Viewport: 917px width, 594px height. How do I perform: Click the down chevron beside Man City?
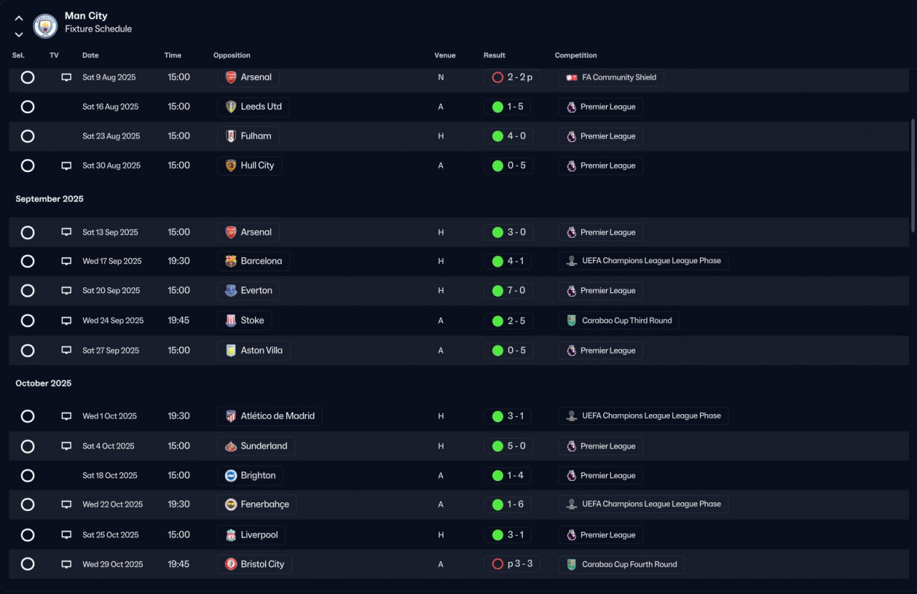click(19, 34)
